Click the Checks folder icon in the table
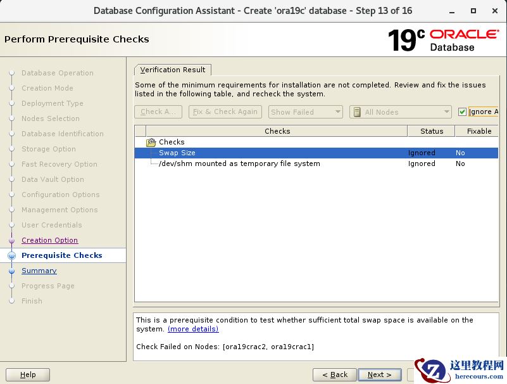The width and height of the screenshot is (507, 384). [151, 143]
